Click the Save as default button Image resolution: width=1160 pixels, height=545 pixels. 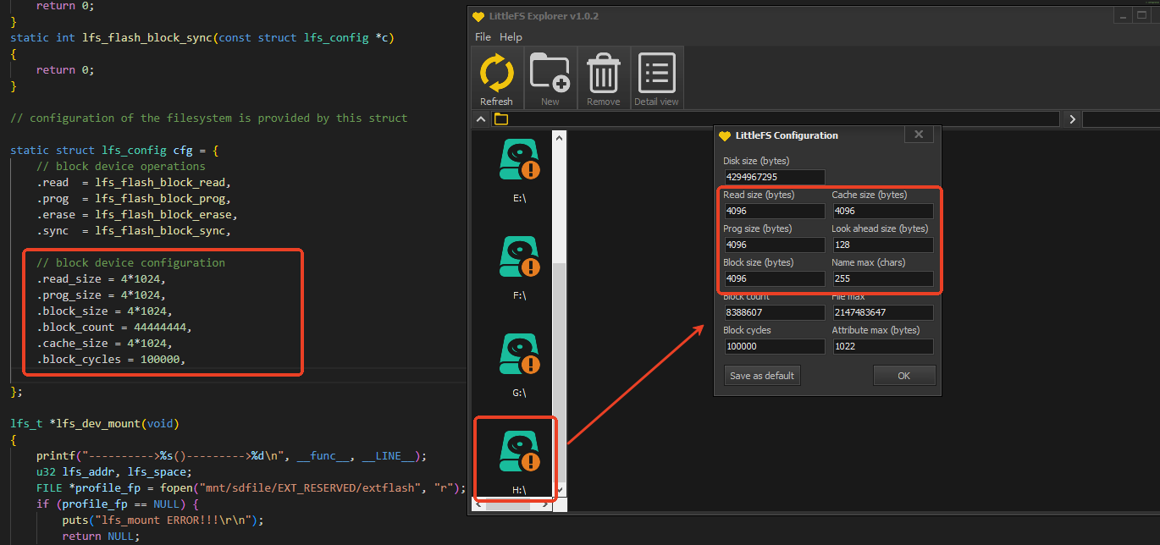point(762,376)
